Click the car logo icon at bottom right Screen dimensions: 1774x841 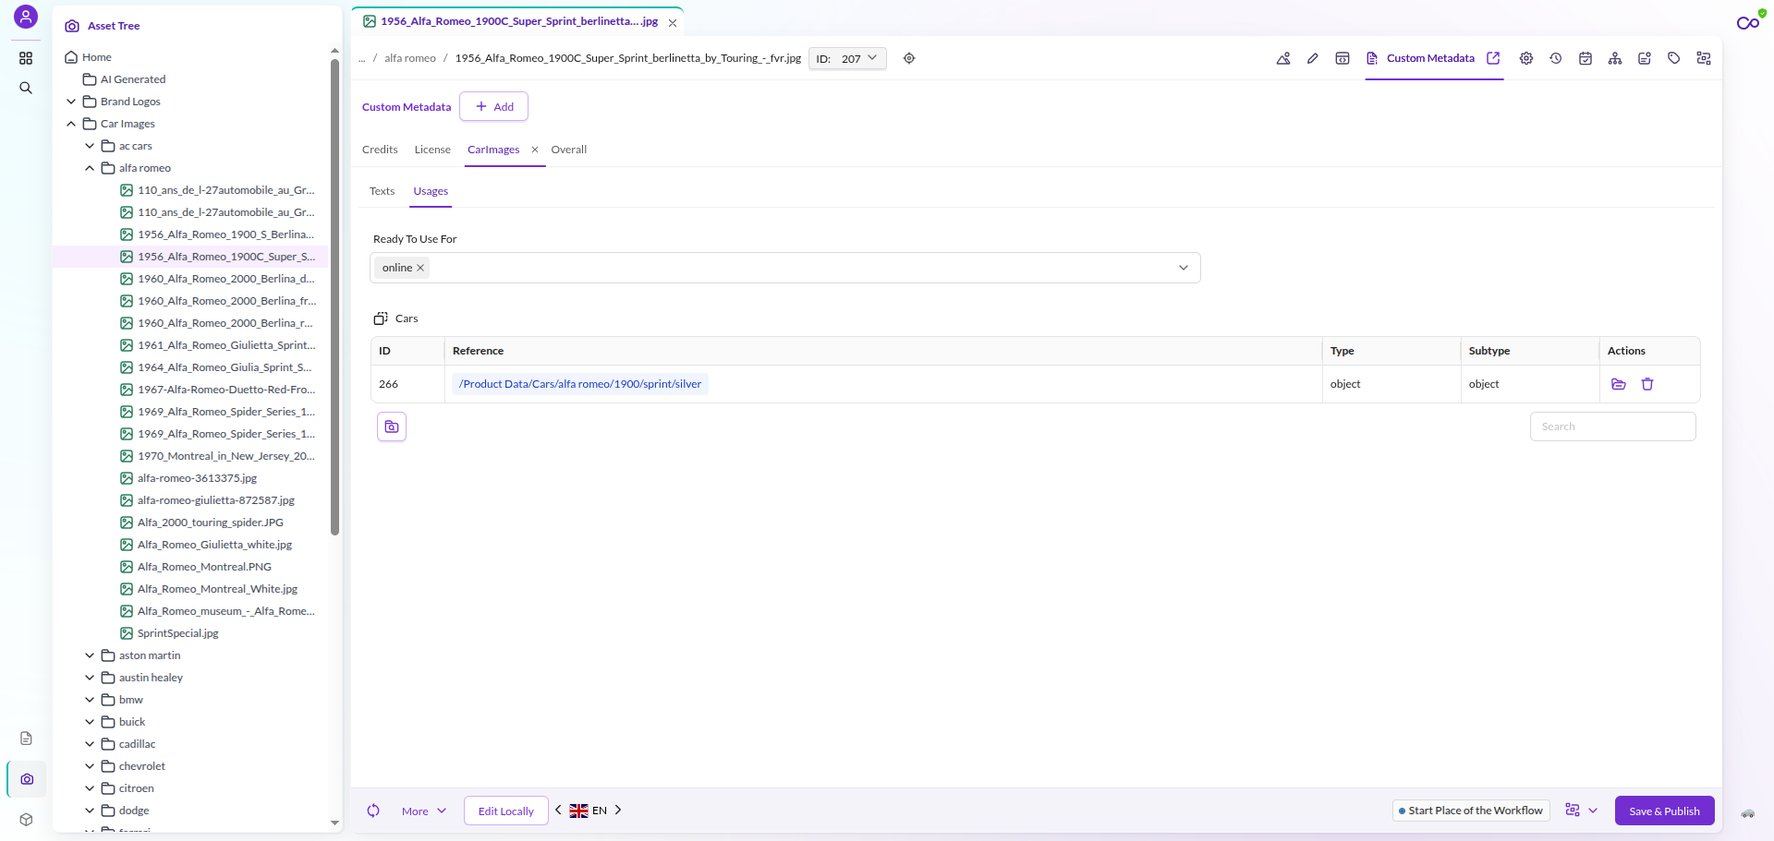click(x=1748, y=813)
